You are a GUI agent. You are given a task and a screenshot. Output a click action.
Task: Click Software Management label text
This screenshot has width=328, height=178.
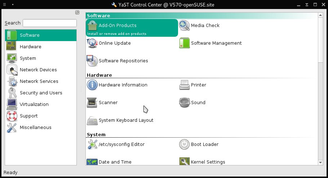tap(216, 43)
